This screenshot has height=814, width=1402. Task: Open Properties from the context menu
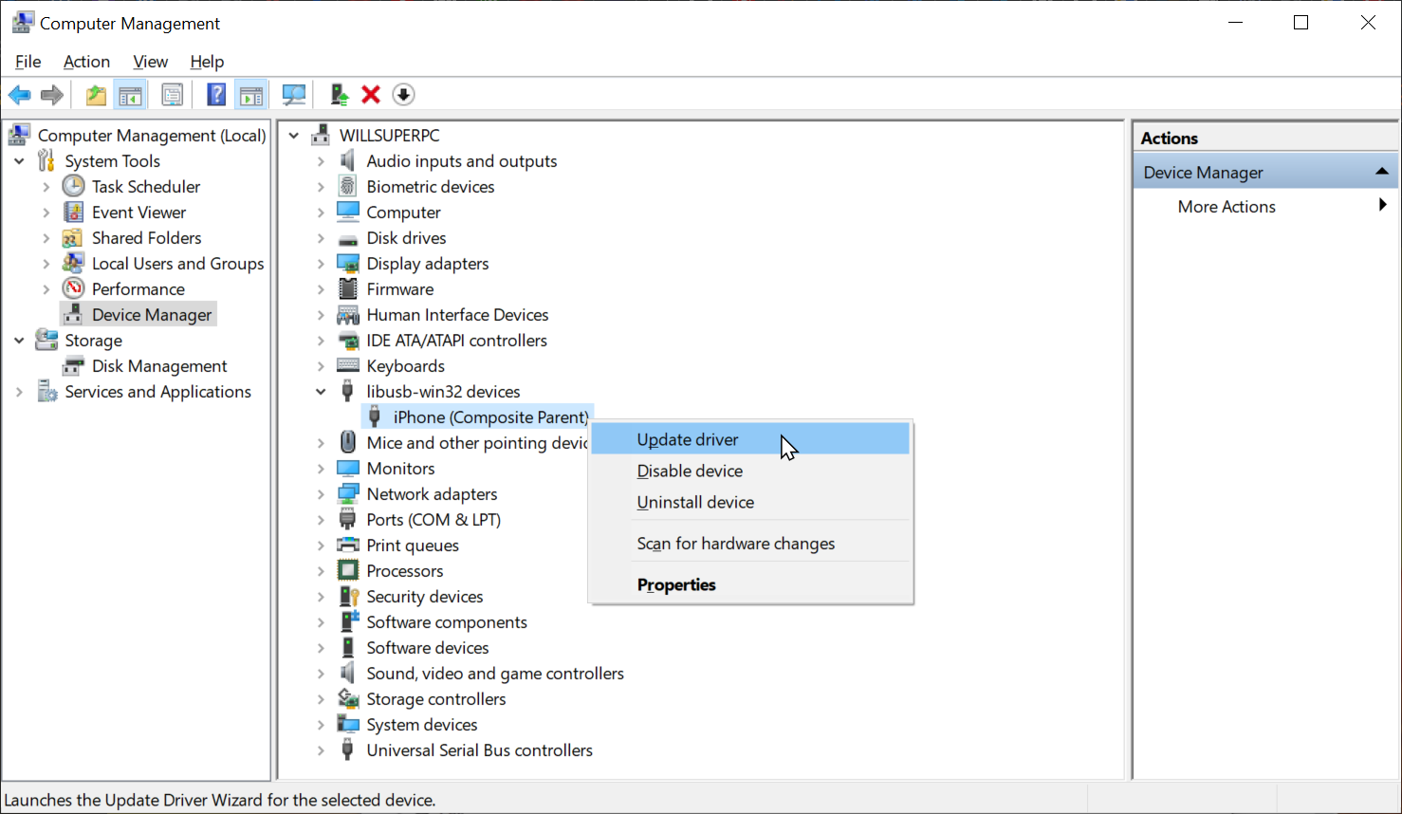tap(750, 584)
